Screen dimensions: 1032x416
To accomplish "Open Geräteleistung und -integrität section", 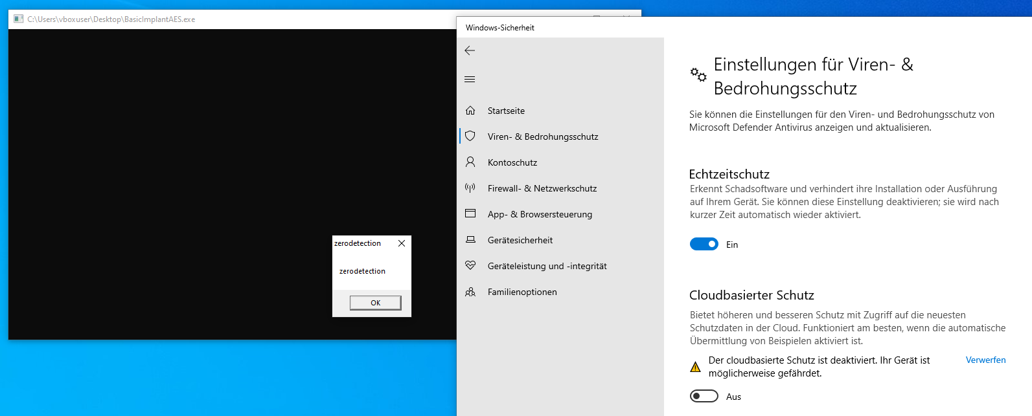I will pos(560,266).
